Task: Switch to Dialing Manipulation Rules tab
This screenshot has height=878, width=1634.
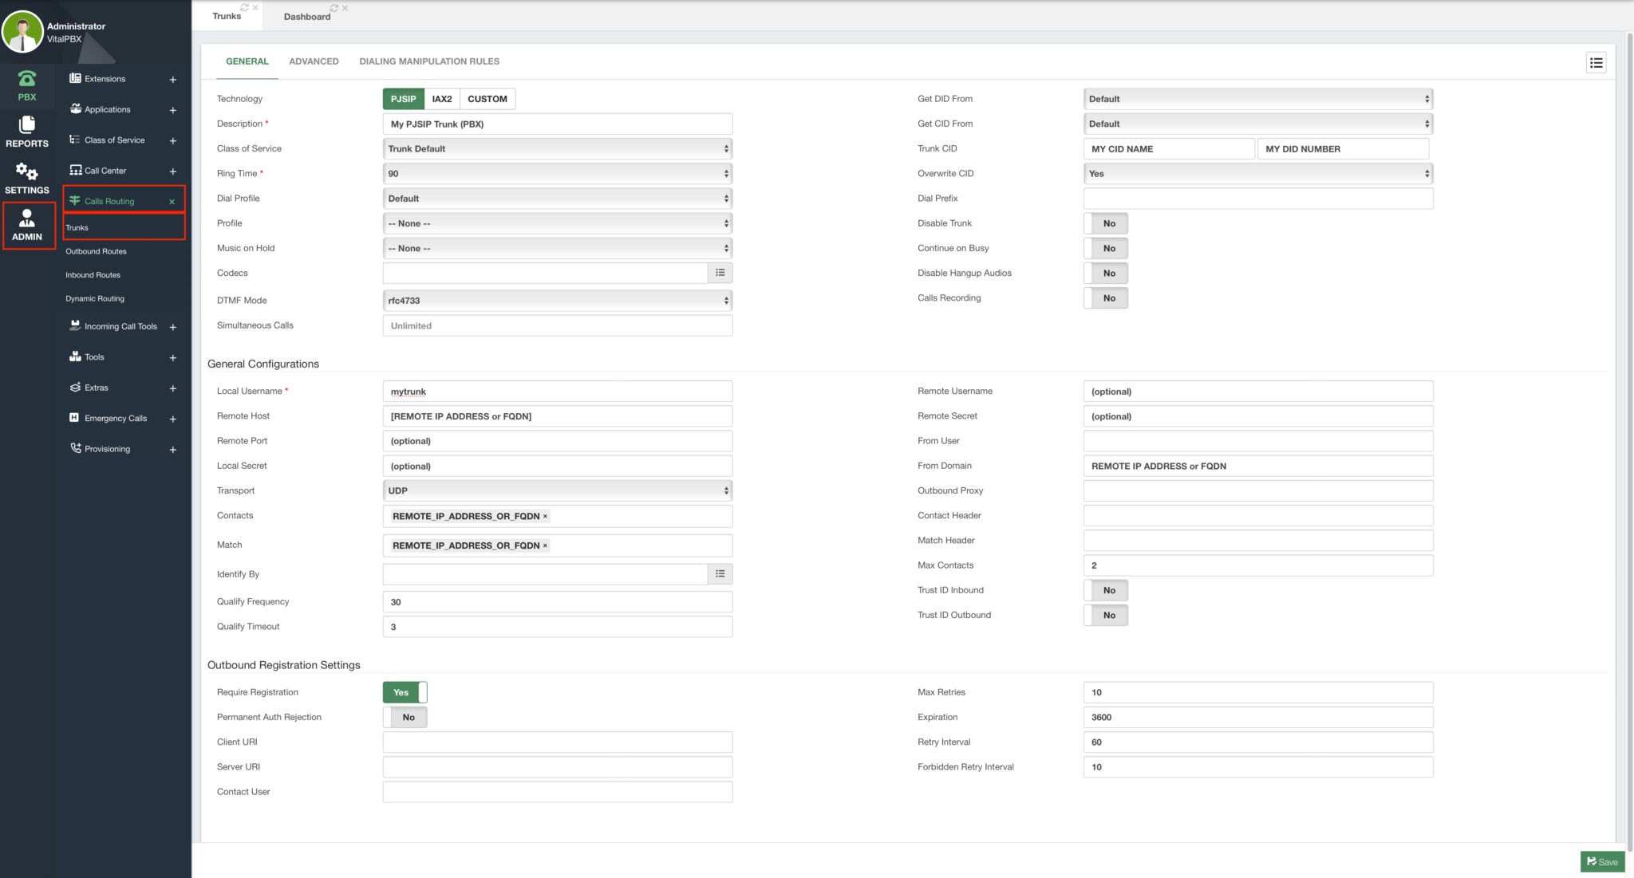Action: (x=429, y=61)
